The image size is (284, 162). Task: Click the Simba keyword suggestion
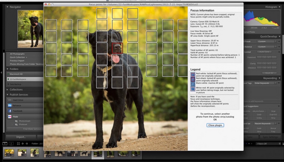(x=259, y=118)
